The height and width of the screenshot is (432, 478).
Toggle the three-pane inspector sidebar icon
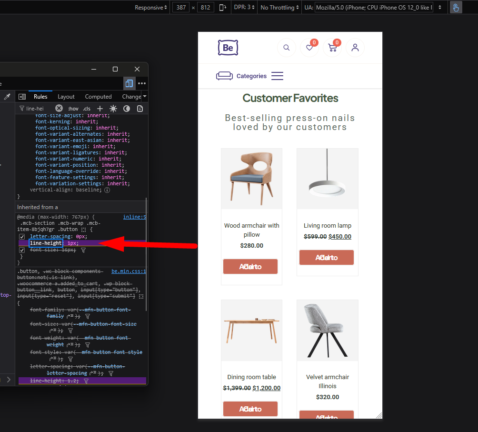coord(22,97)
